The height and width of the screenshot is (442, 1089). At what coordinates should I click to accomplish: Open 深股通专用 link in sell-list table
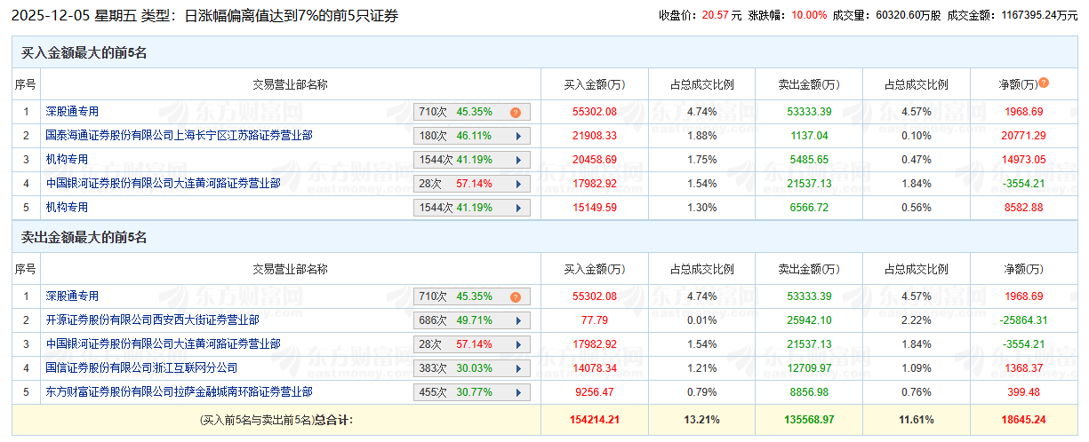pos(72,296)
